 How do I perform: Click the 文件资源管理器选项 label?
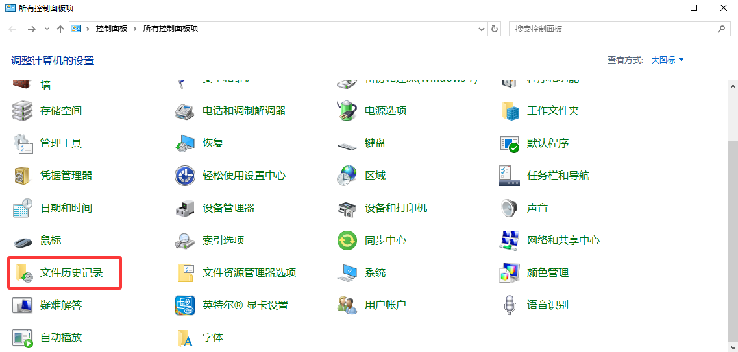249,272
